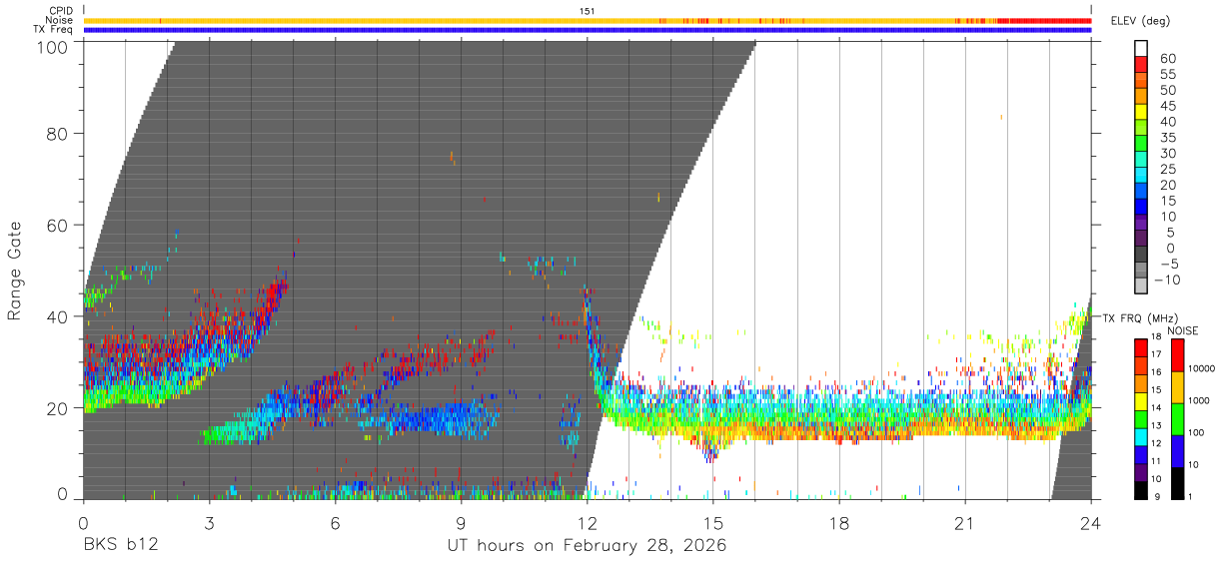
Task: Click the 3 tick label on UT hours axis
Action: (x=209, y=522)
